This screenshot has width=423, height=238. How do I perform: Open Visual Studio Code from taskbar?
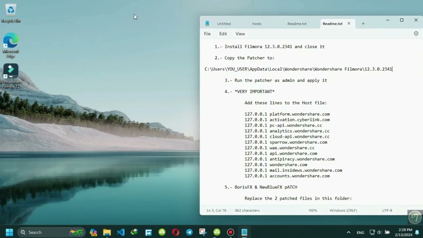[x=121, y=232]
